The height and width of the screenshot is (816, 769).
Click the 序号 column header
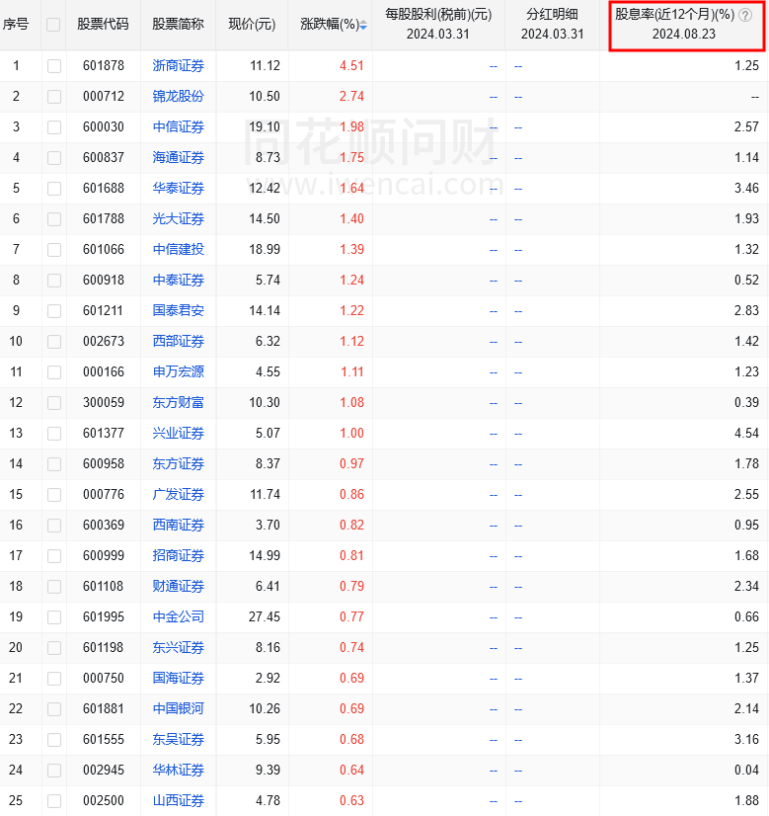17,25
